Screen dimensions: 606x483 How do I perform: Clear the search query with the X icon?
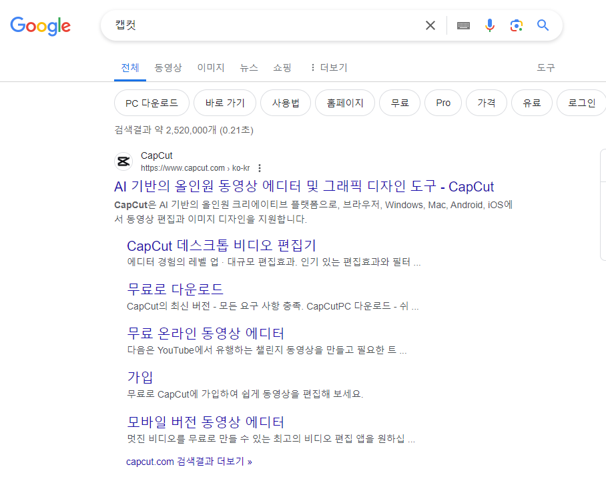(x=430, y=25)
